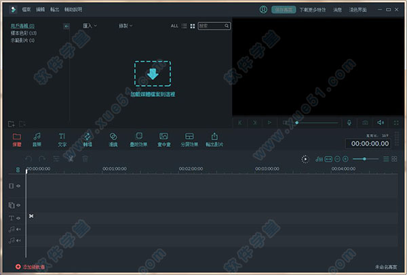Expand the 匯入 (Import) dropdown
This screenshot has height=275, width=407.
90,26
